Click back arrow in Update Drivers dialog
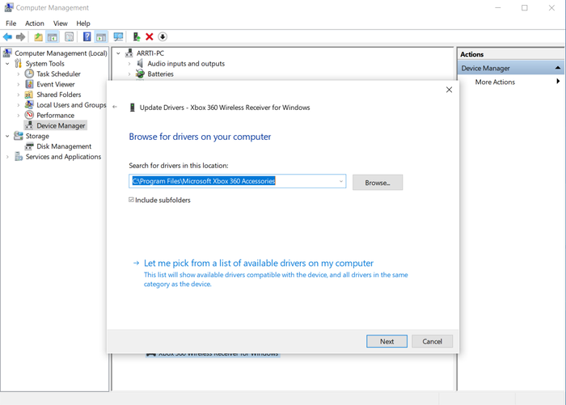566x405 pixels. [x=115, y=107]
